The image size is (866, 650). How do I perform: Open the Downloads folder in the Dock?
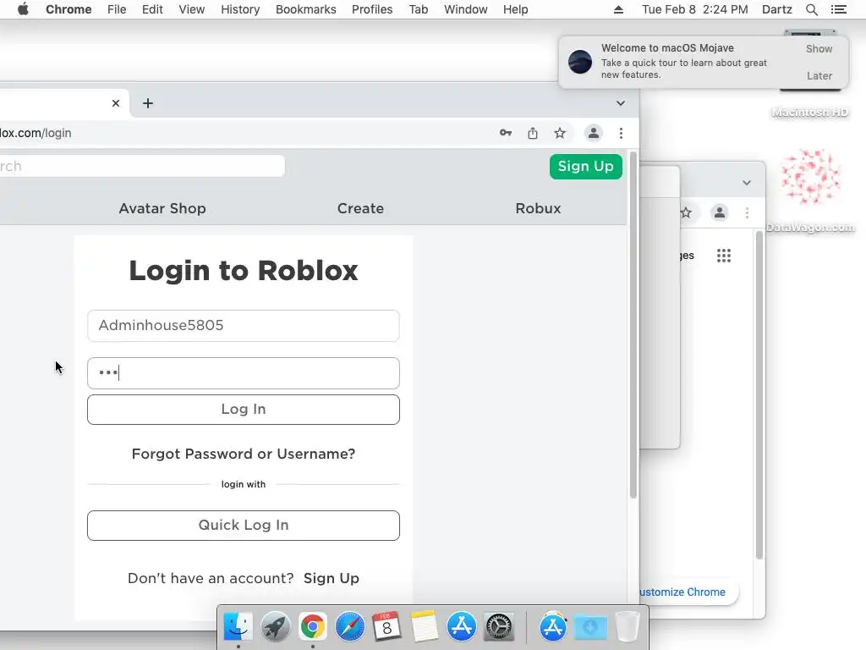(x=590, y=627)
